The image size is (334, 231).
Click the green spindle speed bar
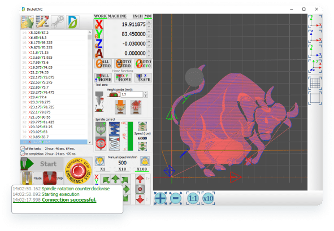(131, 136)
